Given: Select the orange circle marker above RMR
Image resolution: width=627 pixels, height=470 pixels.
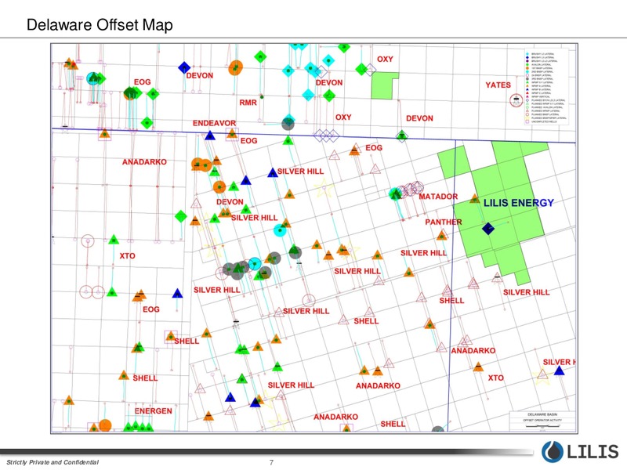Looking at the screenshot, I should pos(236,68).
